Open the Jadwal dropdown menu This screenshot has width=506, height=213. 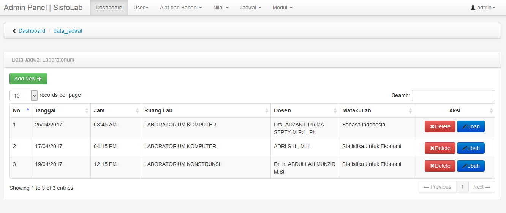coord(250,8)
